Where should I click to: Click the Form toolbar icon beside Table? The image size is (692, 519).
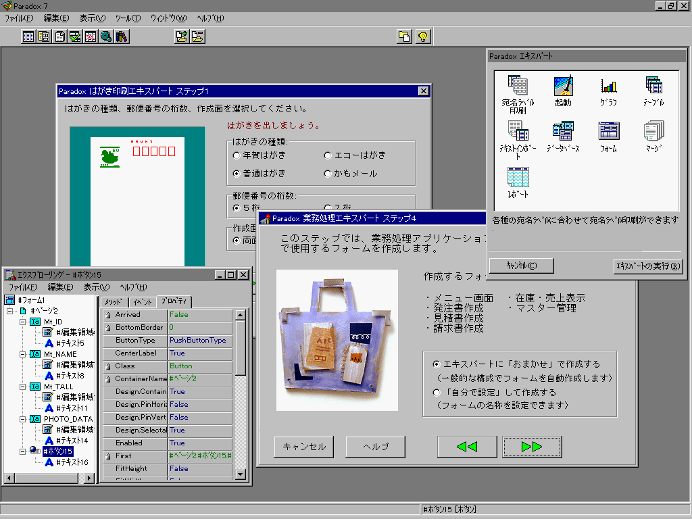pos(44,36)
